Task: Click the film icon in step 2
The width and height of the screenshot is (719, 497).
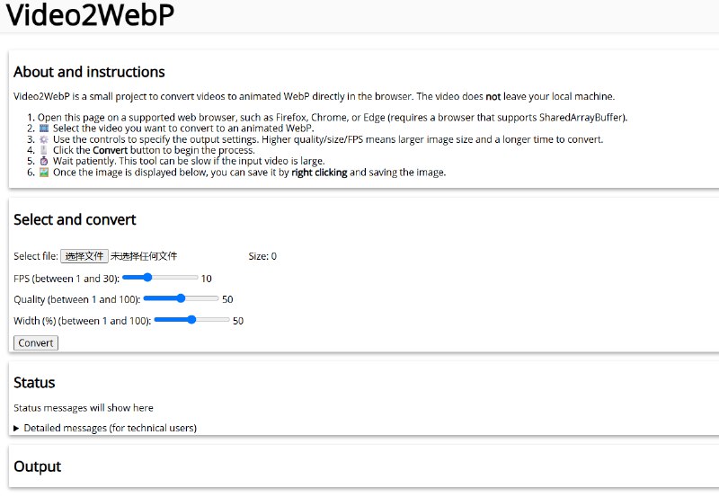Action: [x=44, y=129]
